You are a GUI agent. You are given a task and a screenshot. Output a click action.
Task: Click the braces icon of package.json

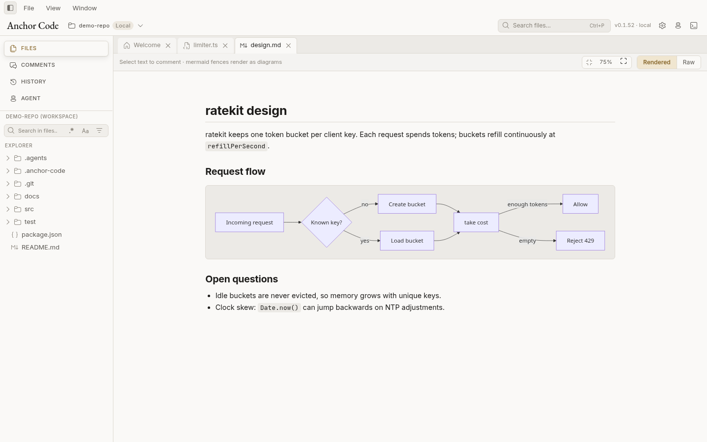point(15,235)
